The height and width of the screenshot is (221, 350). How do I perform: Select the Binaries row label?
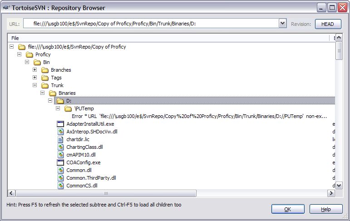tap(67, 93)
